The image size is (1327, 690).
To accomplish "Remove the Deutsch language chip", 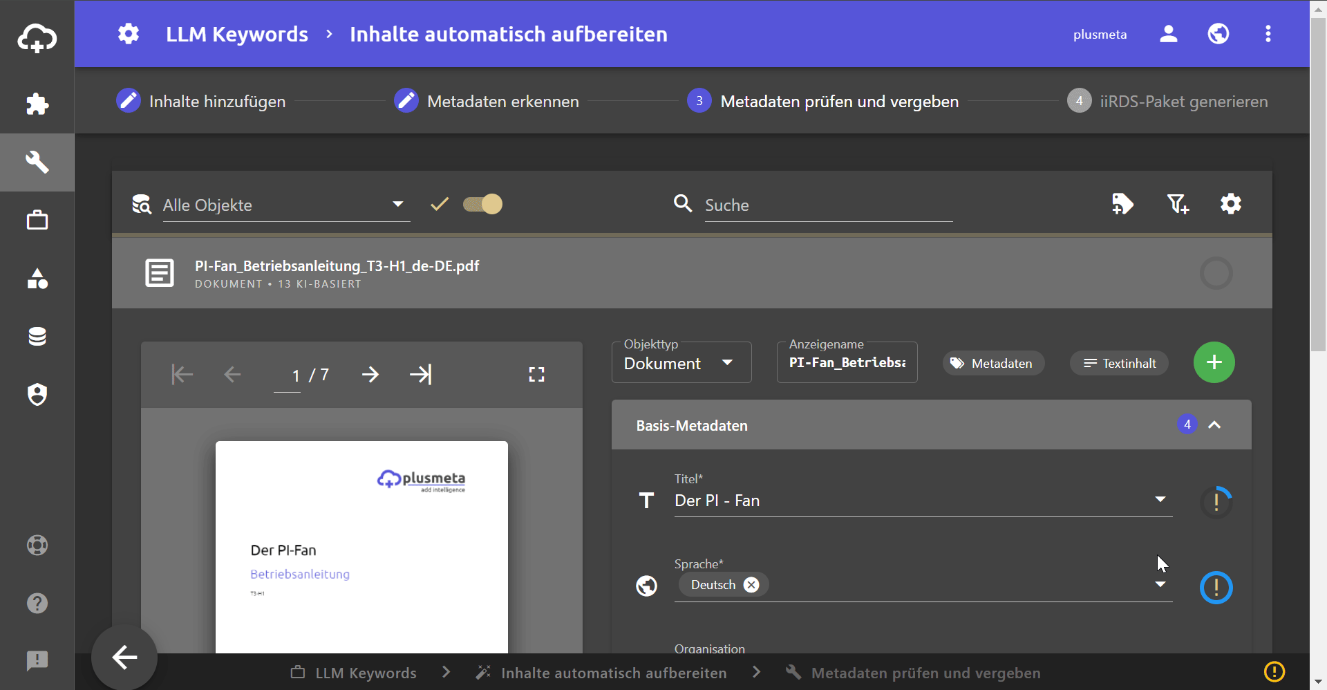I will point(751,585).
